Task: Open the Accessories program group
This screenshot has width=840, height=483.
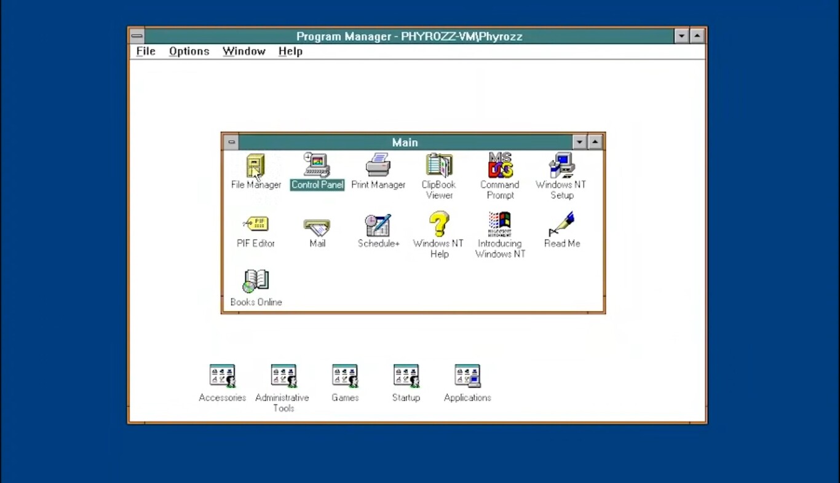Action: [222, 375]
